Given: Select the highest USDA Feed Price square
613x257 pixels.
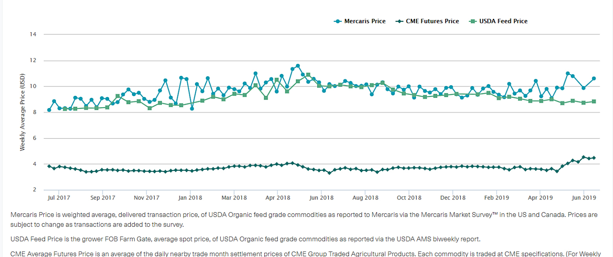Looking at the screenshot, I should pyautogui.click(x=308, y=75).
